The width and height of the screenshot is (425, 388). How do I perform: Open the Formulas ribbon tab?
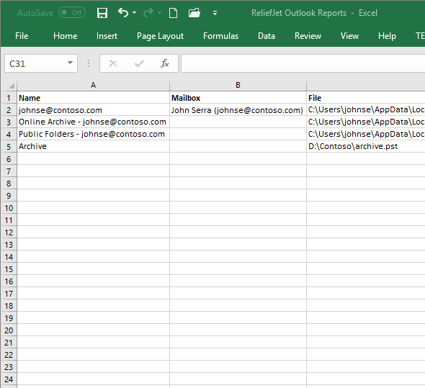click(220, 36)
